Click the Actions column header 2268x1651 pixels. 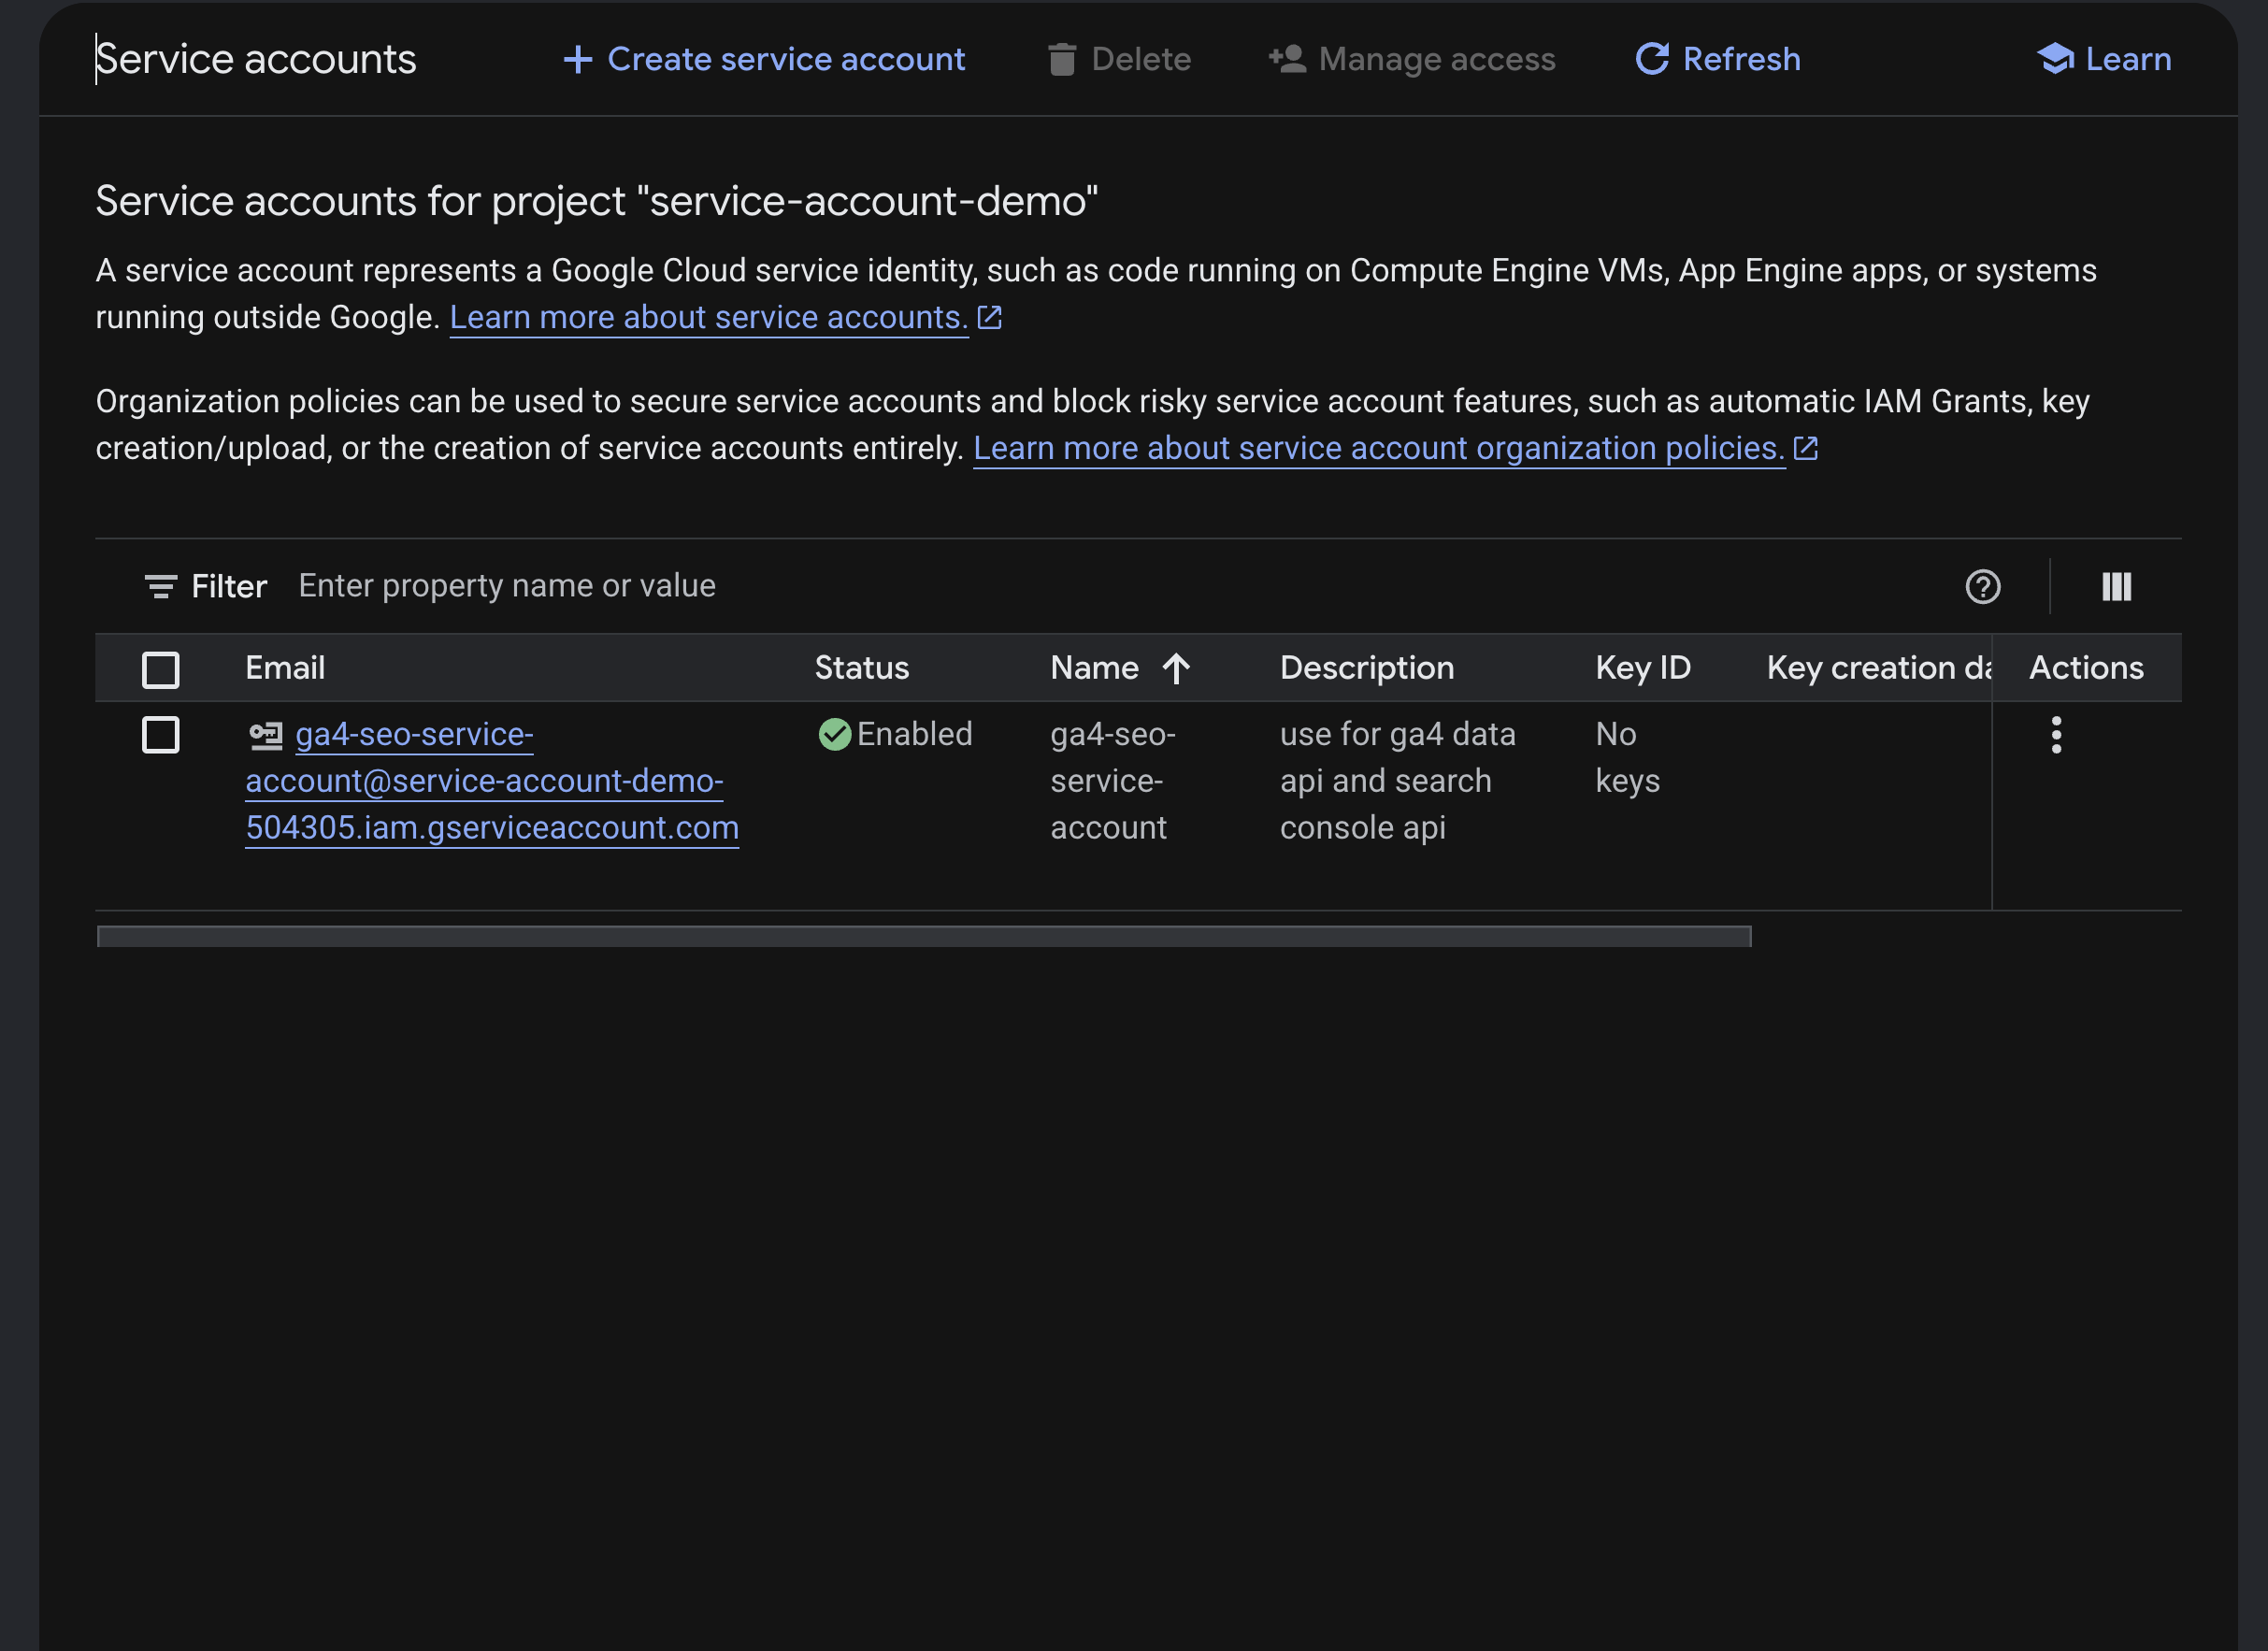pyautogui.click(x=2086, y=668)
